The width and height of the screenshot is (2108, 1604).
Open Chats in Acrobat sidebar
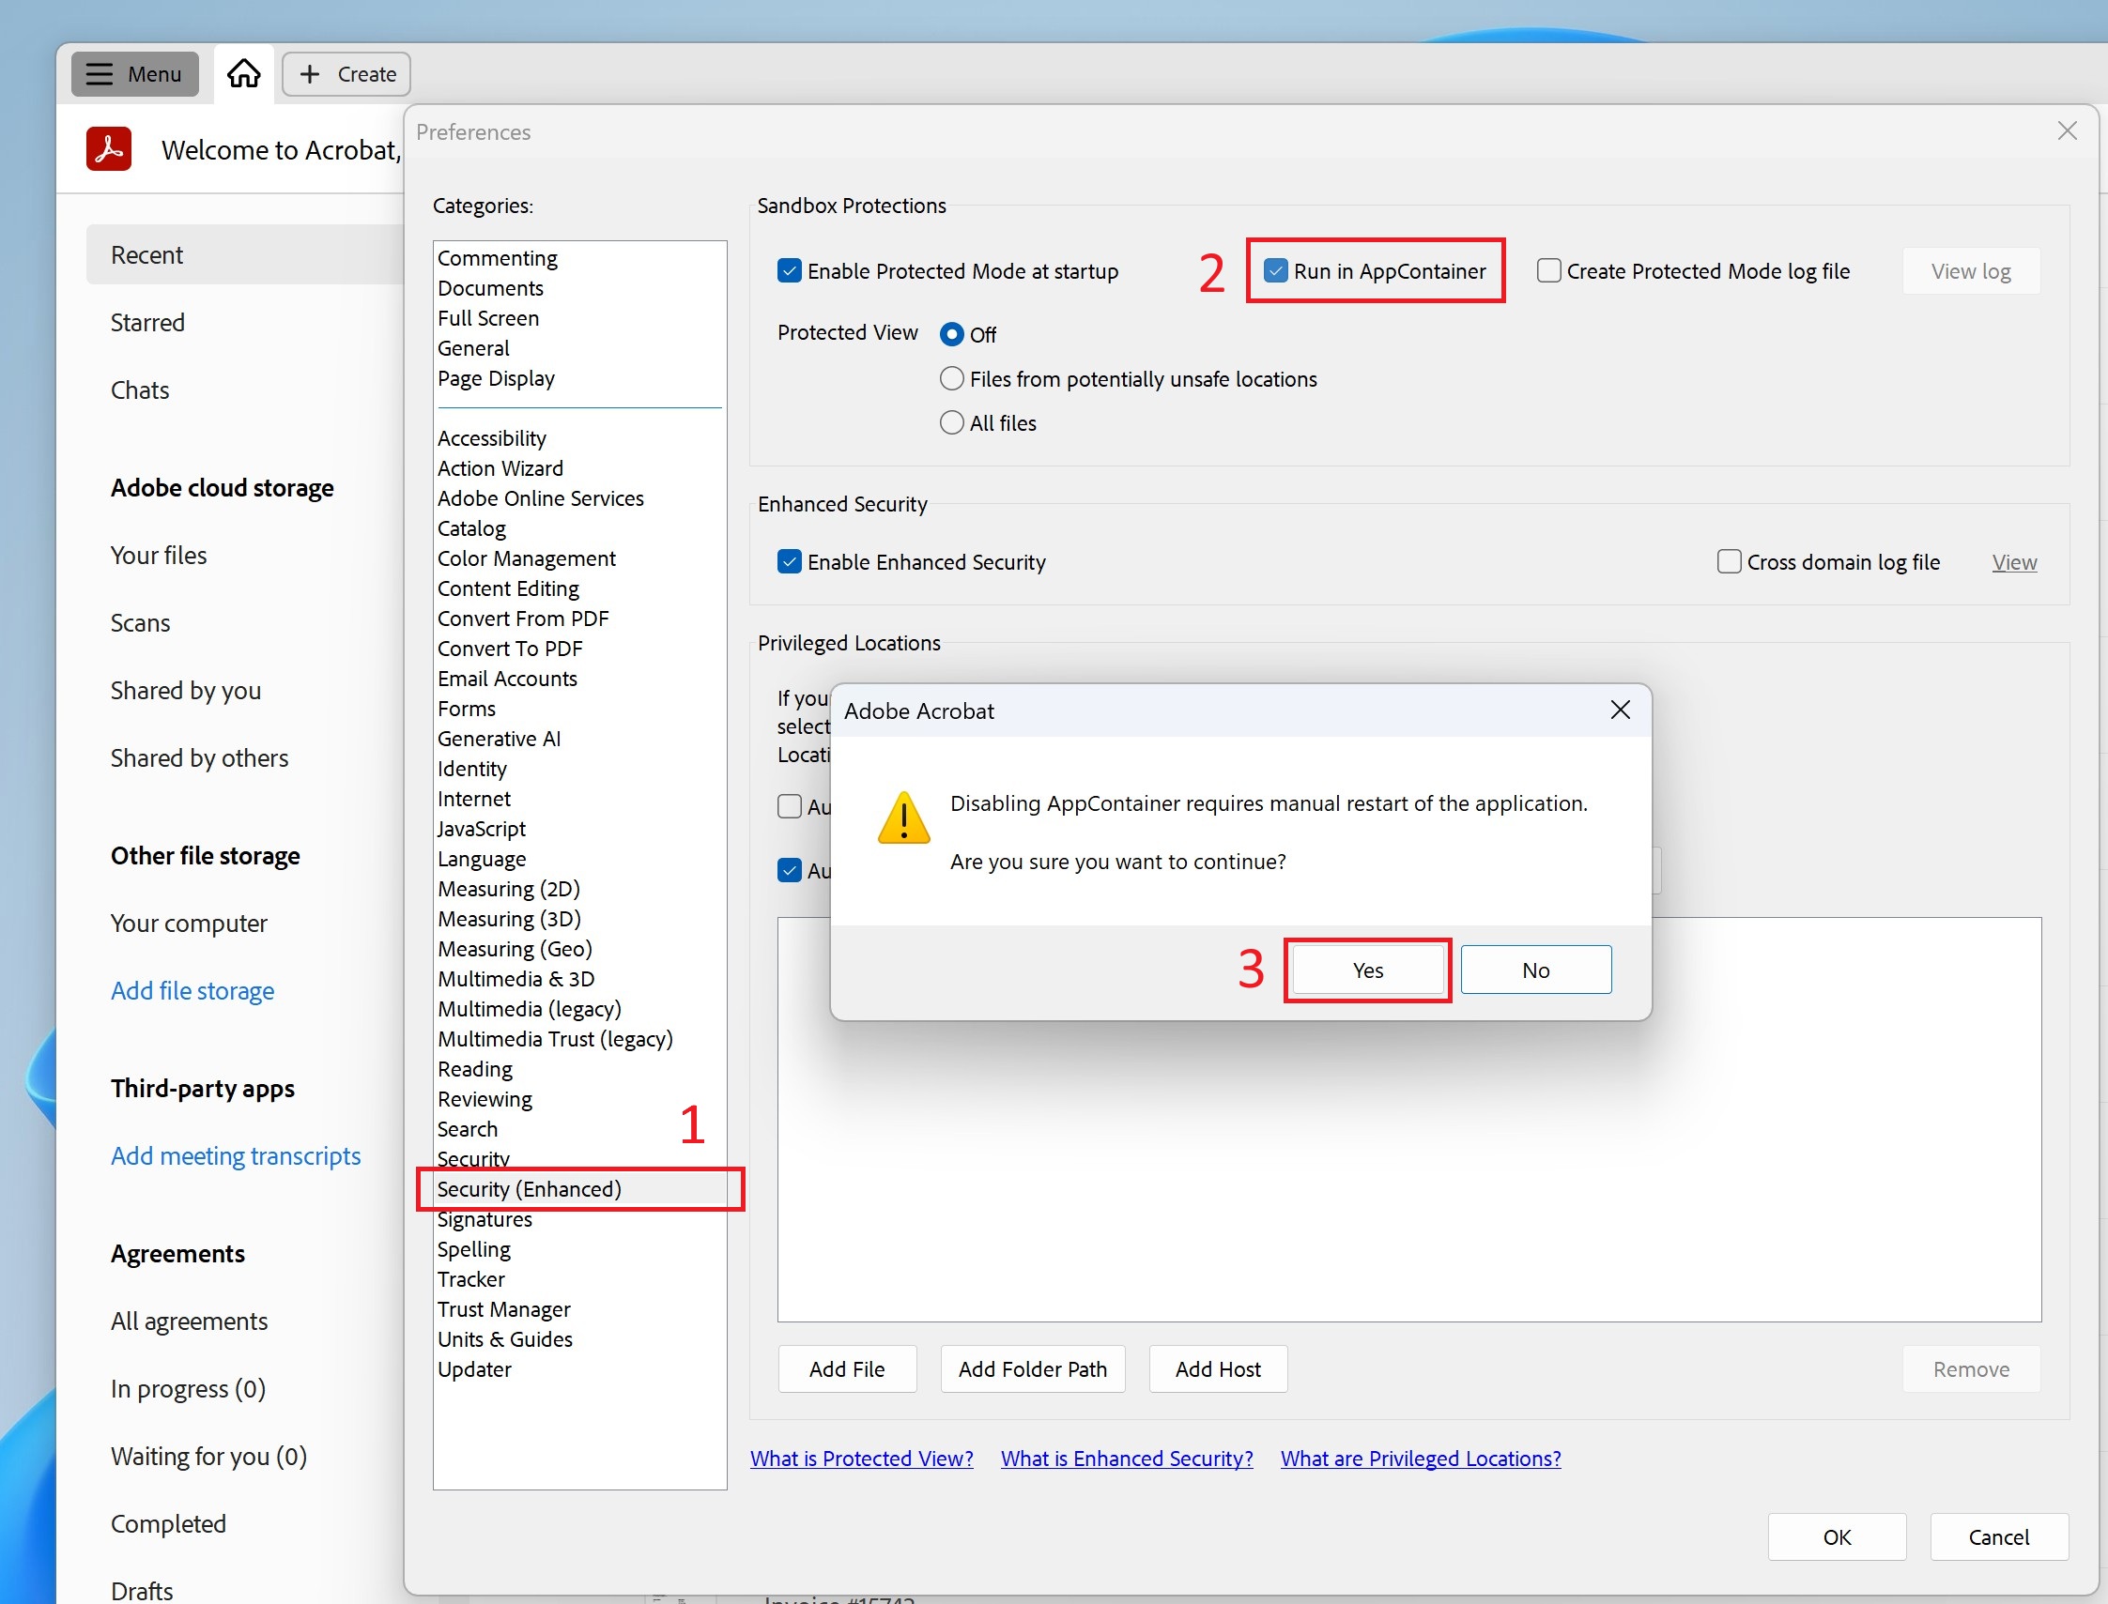141,390
